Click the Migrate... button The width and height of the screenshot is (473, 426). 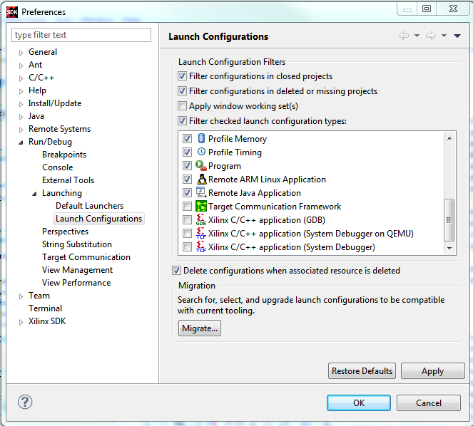pyautogui.click(x=200, y=328)
